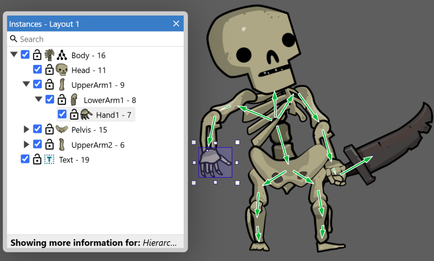Screen dimensions: 434x261
Task: Click the search magnifier icon
Action: click(14, 39)
